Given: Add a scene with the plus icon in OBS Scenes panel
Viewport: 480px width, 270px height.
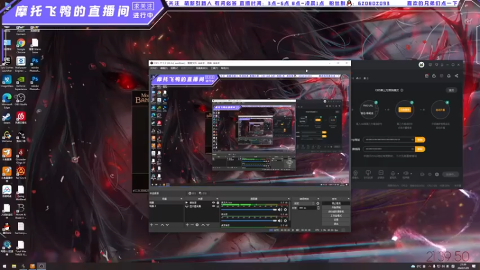Looking at the screenshot, I should coord(151,224).
